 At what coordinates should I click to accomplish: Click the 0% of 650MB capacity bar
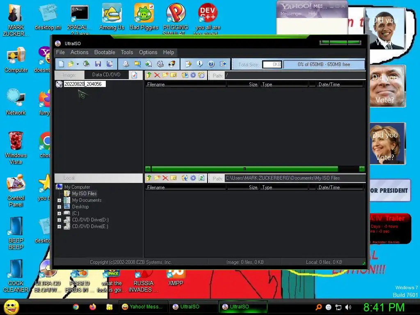coord(324,64)
